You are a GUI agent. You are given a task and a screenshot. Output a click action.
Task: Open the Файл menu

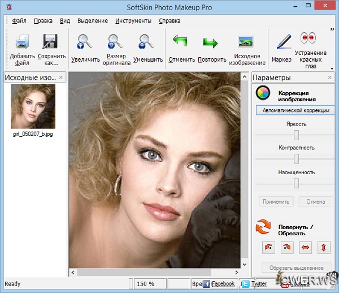[19, 20]
